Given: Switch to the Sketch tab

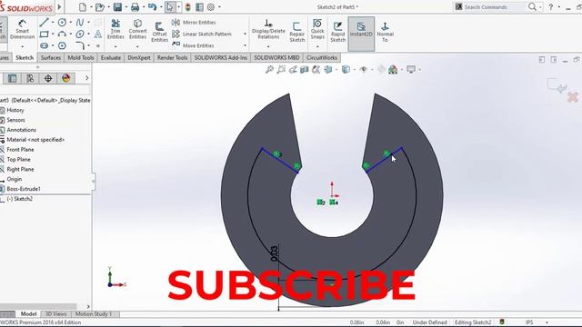Looking at the screenshot, I should (x=25, y=58).
